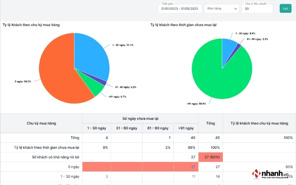Viewport: 296px width, 185px height.
Task: Click the 61 - 90 ngày column header
Action: tap(158, 128)
